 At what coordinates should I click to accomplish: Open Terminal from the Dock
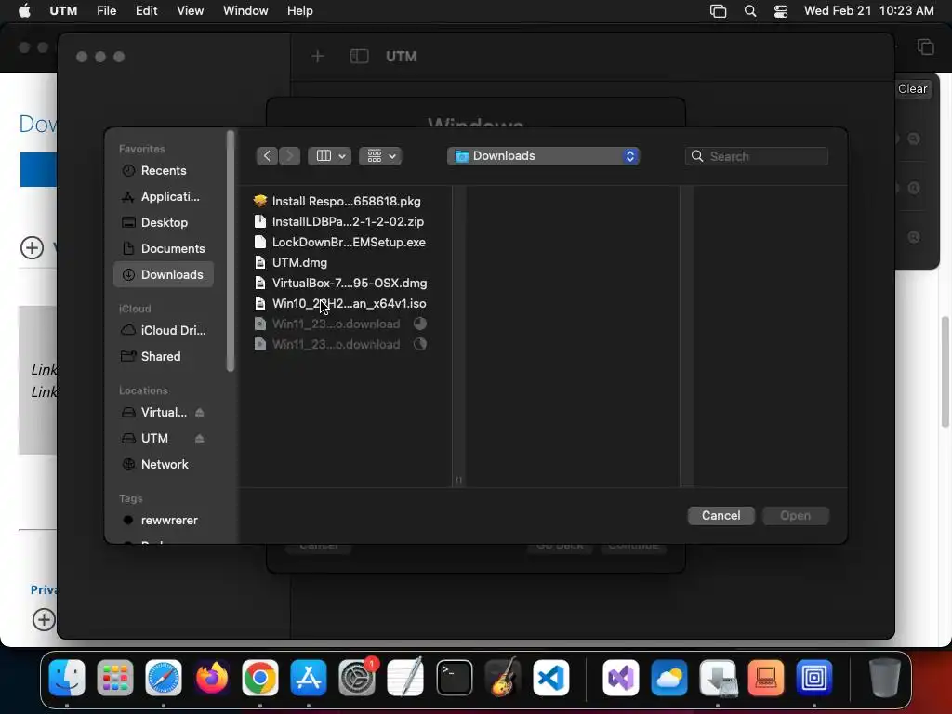[x=454, y=678]
